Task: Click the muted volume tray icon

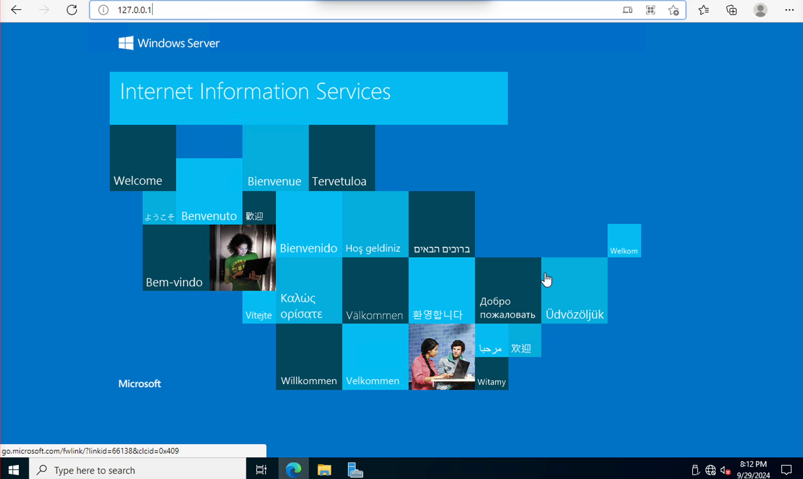Action: [x=725, y=470]
